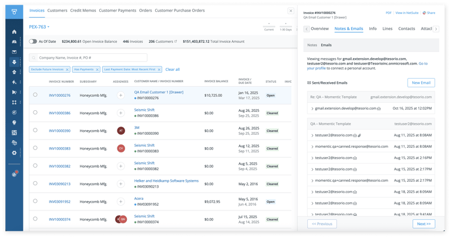451x238 pixels.
Task: Select the upload arrow icon in sidebar
Action: click(x=14, y=72)
